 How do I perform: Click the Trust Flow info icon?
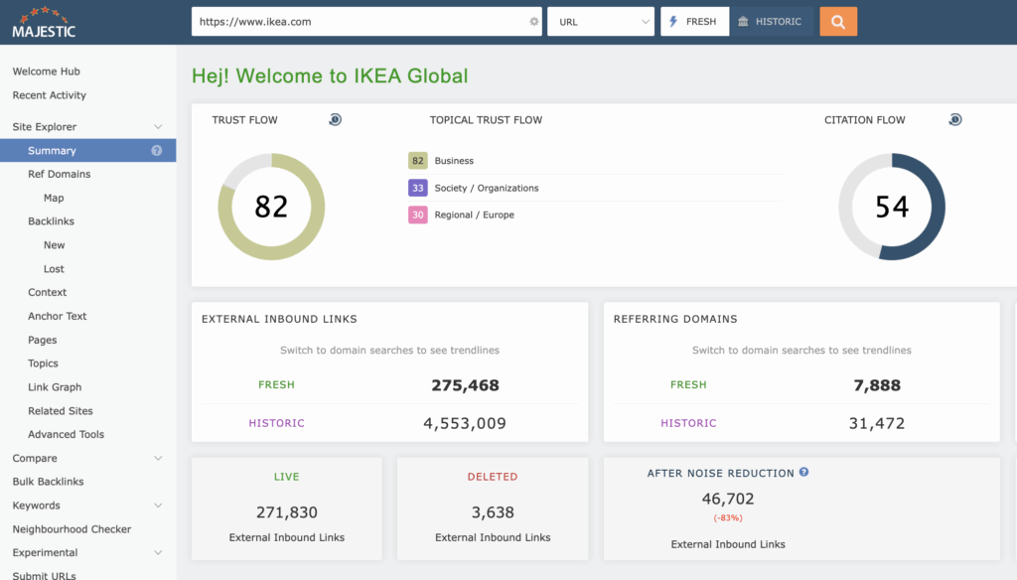tap(336, 120)
